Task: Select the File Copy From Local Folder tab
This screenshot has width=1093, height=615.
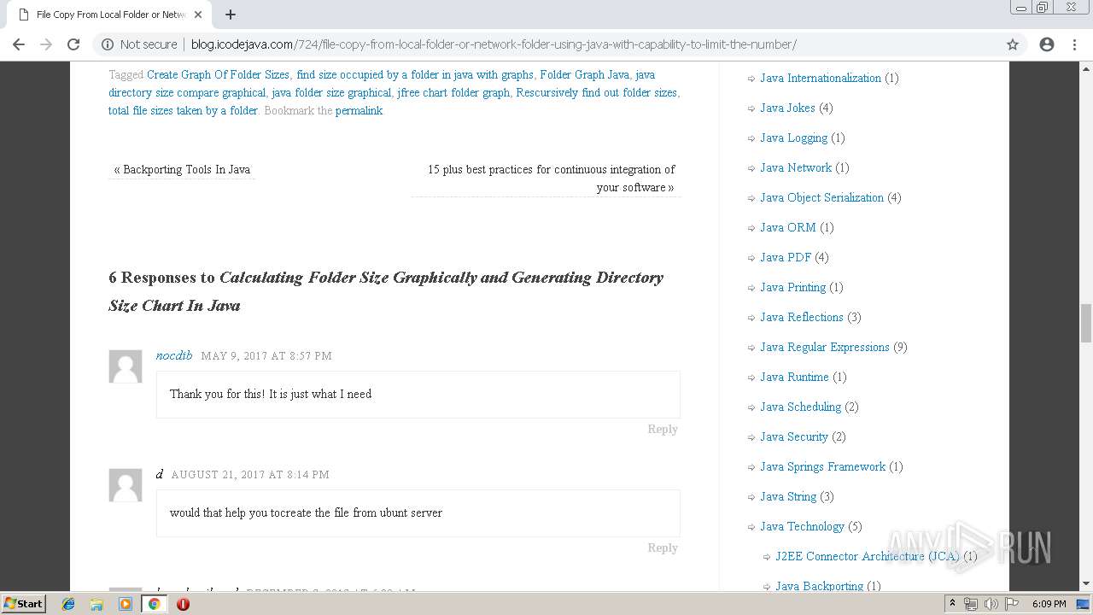Action: click(109, 15)
